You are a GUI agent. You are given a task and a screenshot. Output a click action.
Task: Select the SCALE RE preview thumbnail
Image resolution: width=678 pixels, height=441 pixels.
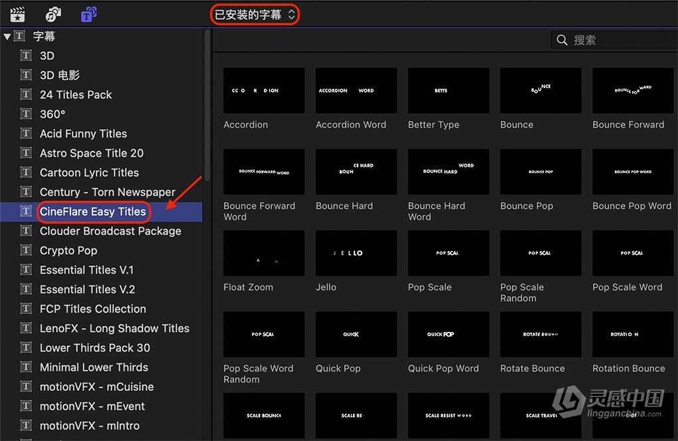point(356,416)
